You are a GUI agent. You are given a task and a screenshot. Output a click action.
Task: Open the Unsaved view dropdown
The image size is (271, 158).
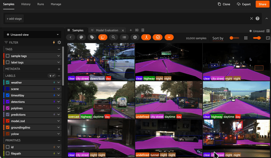point(32,34)
